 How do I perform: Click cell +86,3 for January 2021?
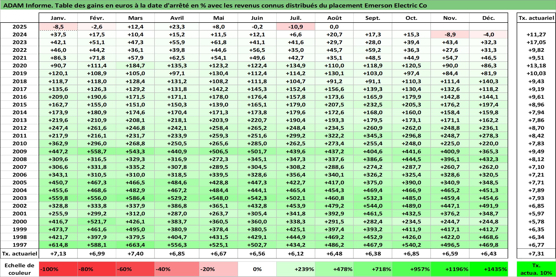pyautogui.click(x=58, y=58)
